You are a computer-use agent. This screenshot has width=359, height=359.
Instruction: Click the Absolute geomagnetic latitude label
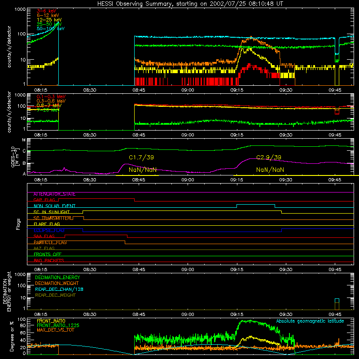[x=310, y=321]
